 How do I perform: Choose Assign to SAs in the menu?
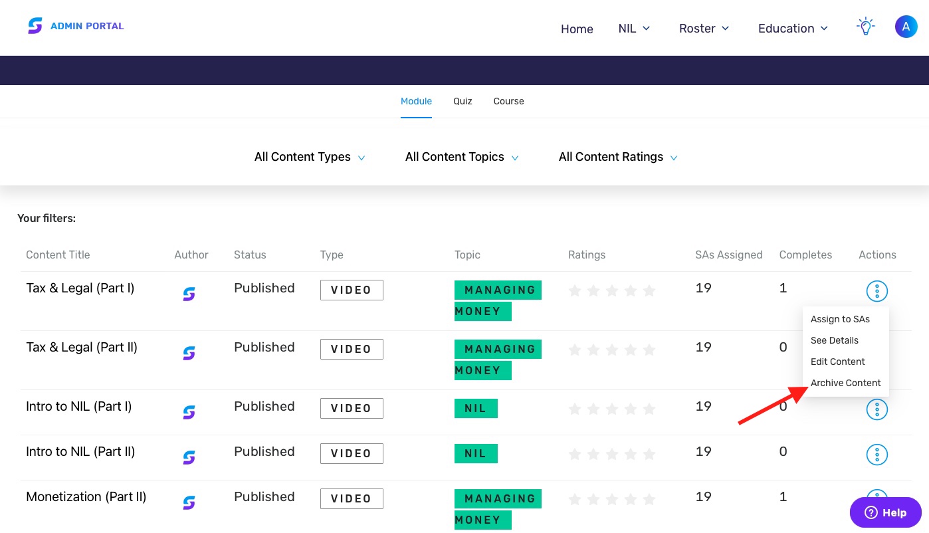click(840, 319)
